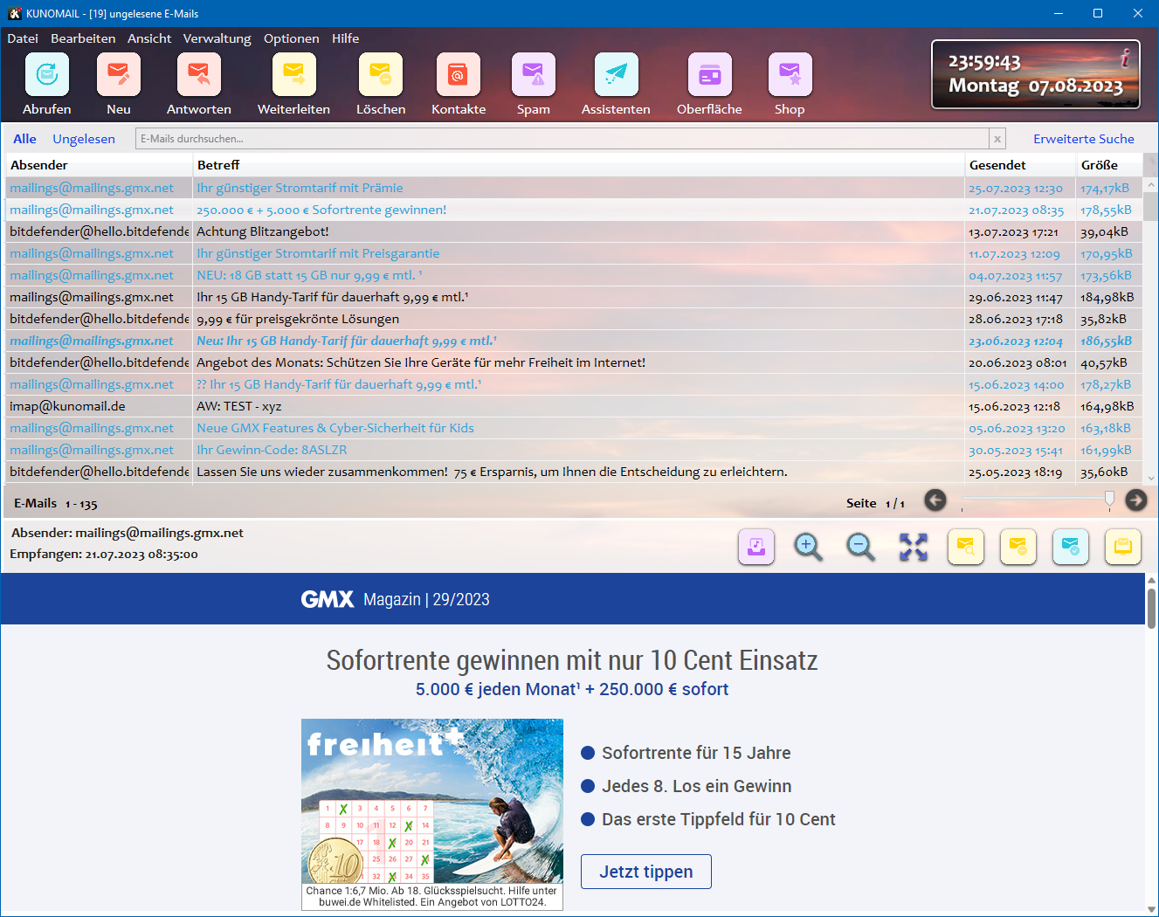Open the Optionen menu

(x=292, y=38)
